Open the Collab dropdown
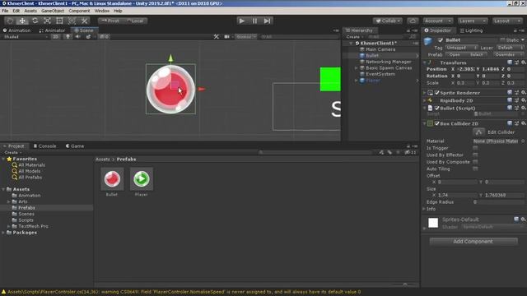Viewport: 527px width, 296px height. pyautogui.click(x=388, y=21)
